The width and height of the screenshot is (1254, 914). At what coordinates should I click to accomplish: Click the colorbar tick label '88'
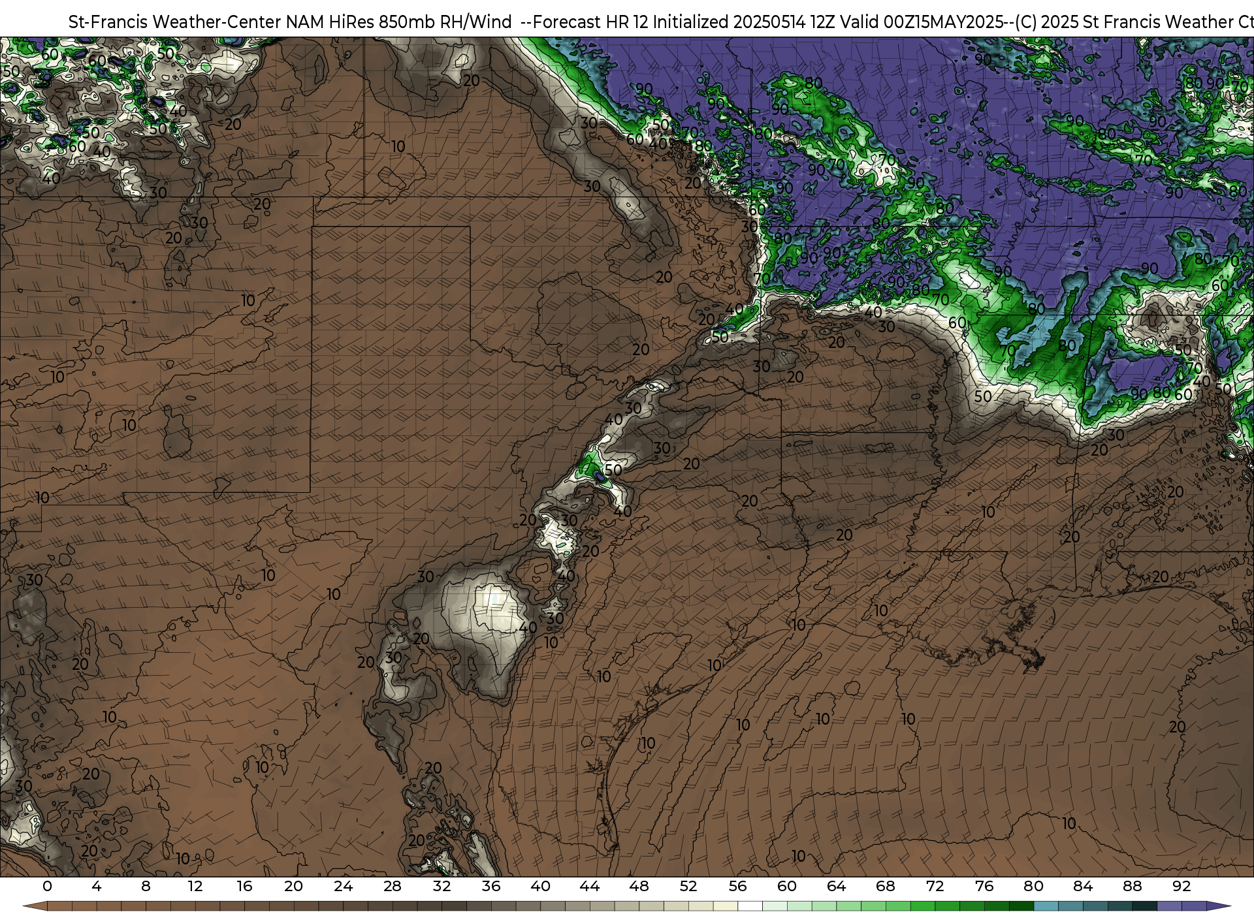tap(1132, 886)
